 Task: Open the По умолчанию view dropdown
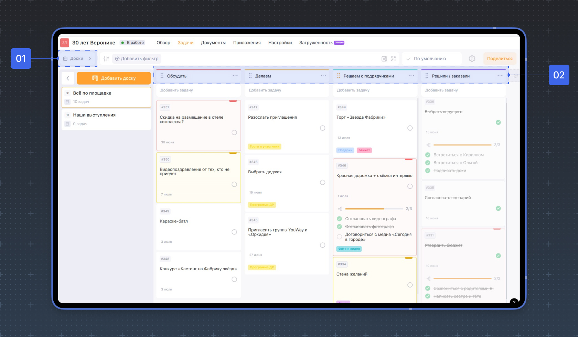tap(431, 59)
